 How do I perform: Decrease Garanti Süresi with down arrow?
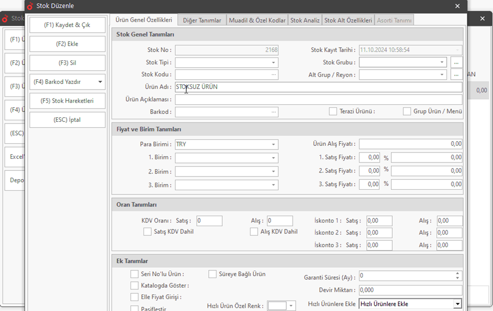click(x=458, y=278)
